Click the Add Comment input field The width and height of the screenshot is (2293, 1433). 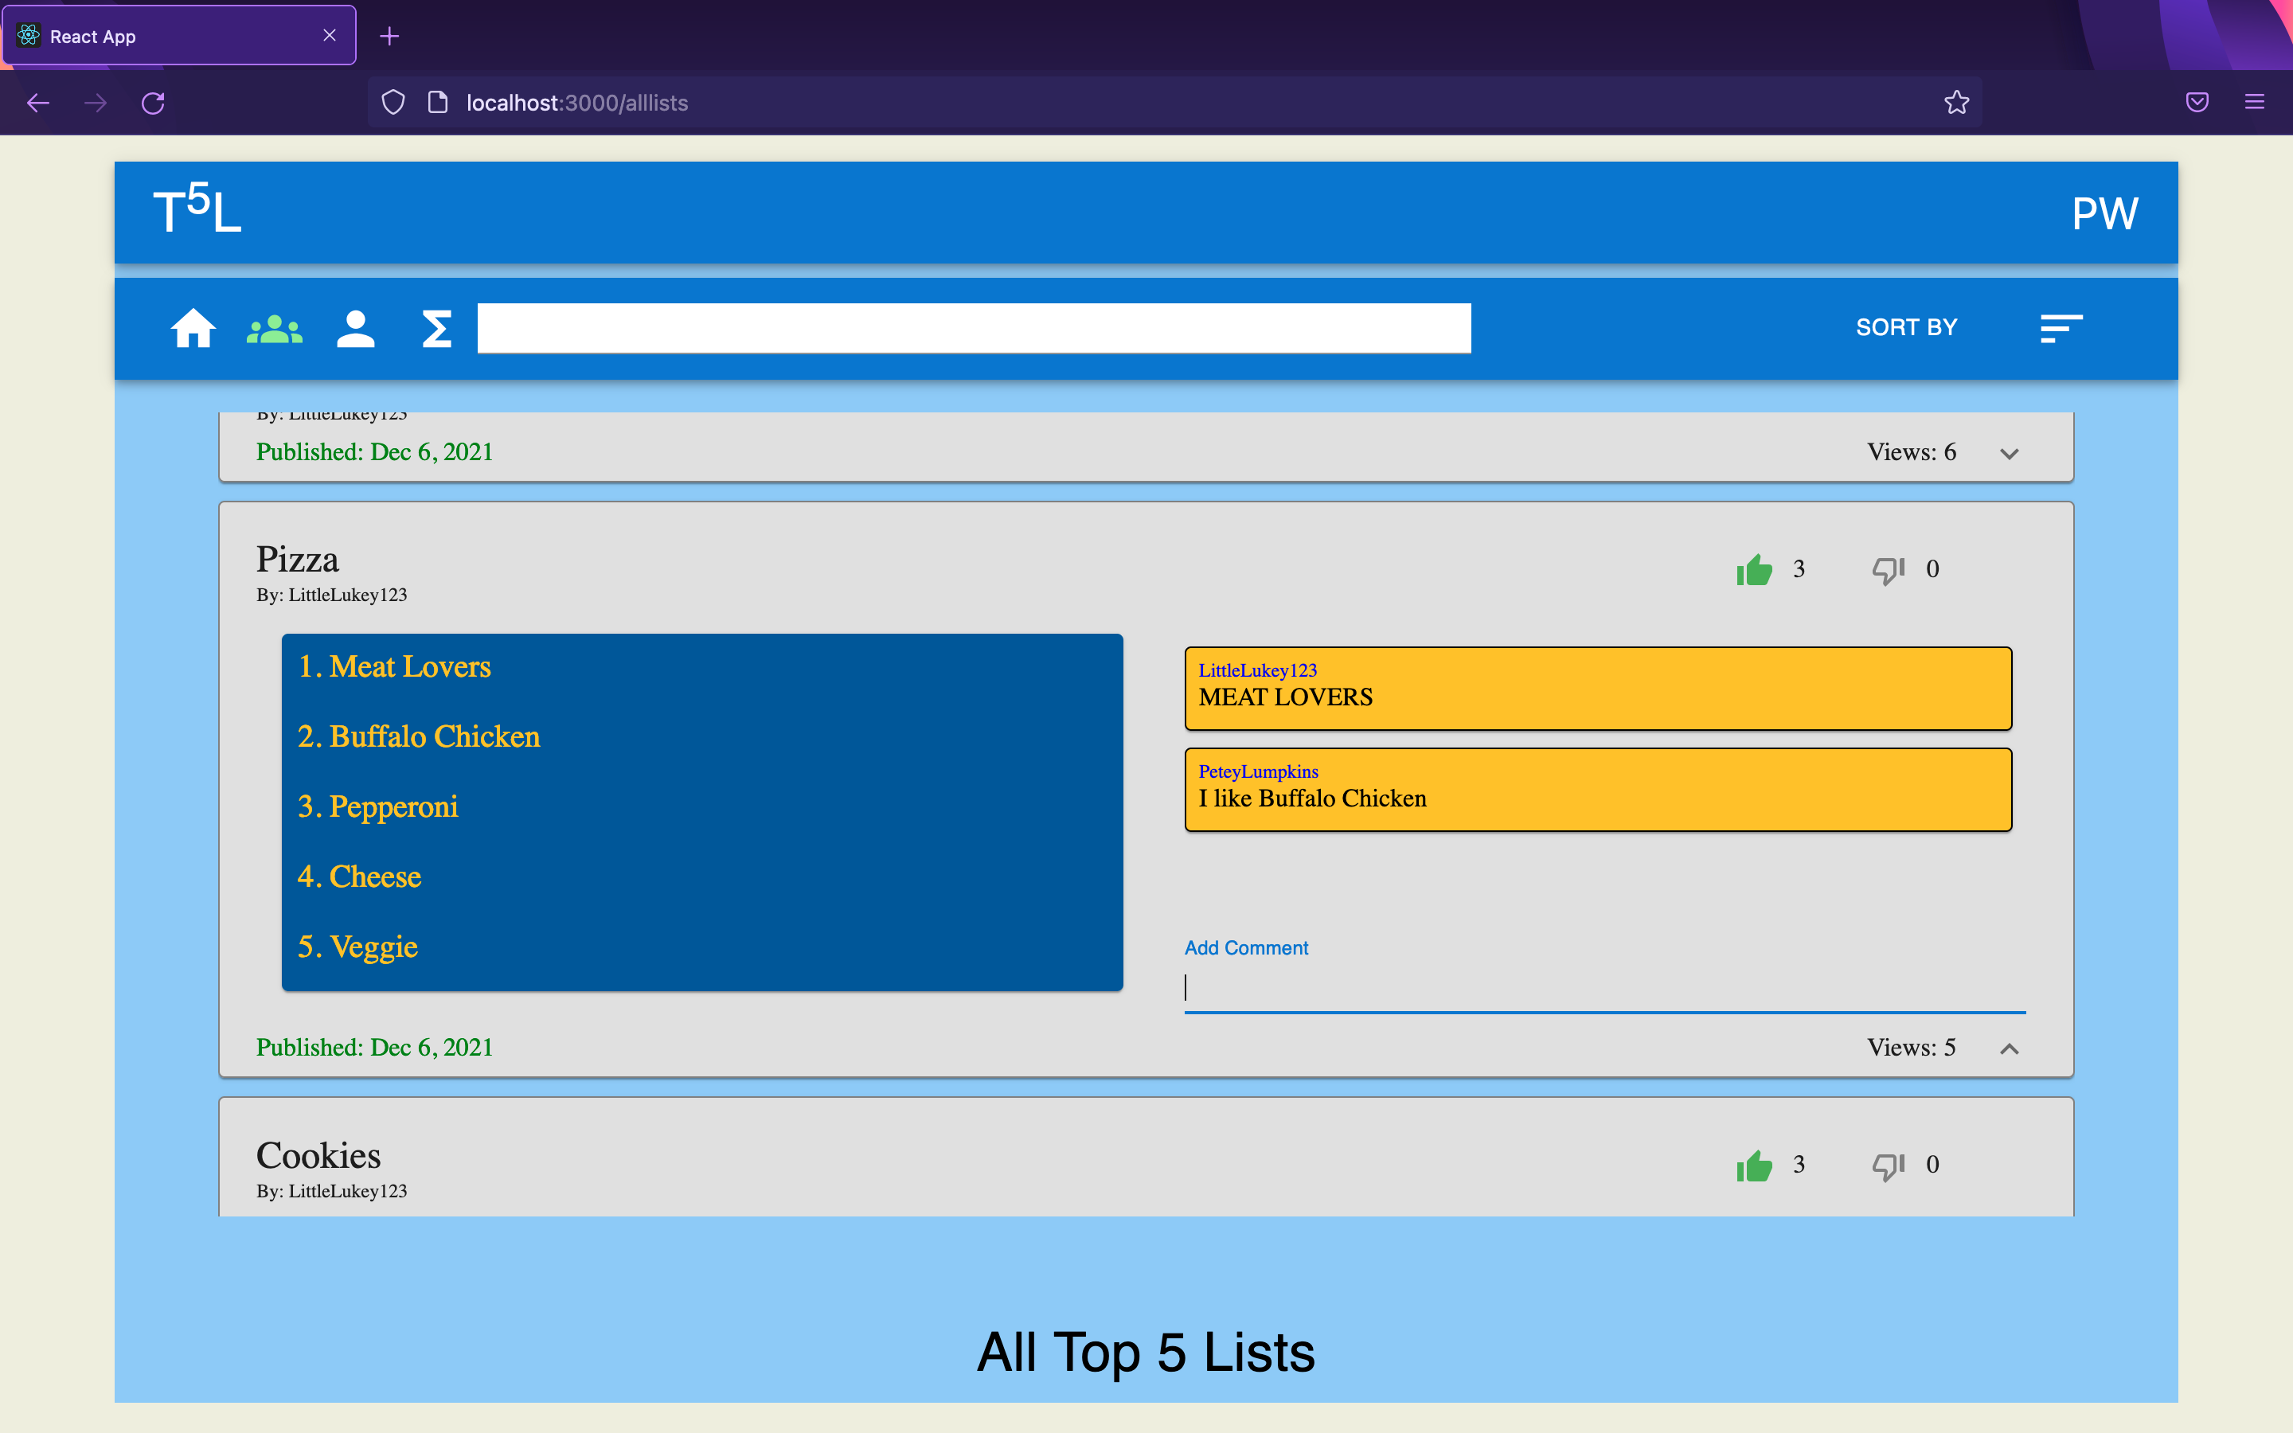1604,989
